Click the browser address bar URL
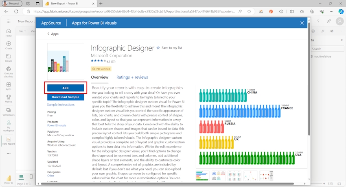The height and width of the screenshot is (187, 346). [134, 11]
